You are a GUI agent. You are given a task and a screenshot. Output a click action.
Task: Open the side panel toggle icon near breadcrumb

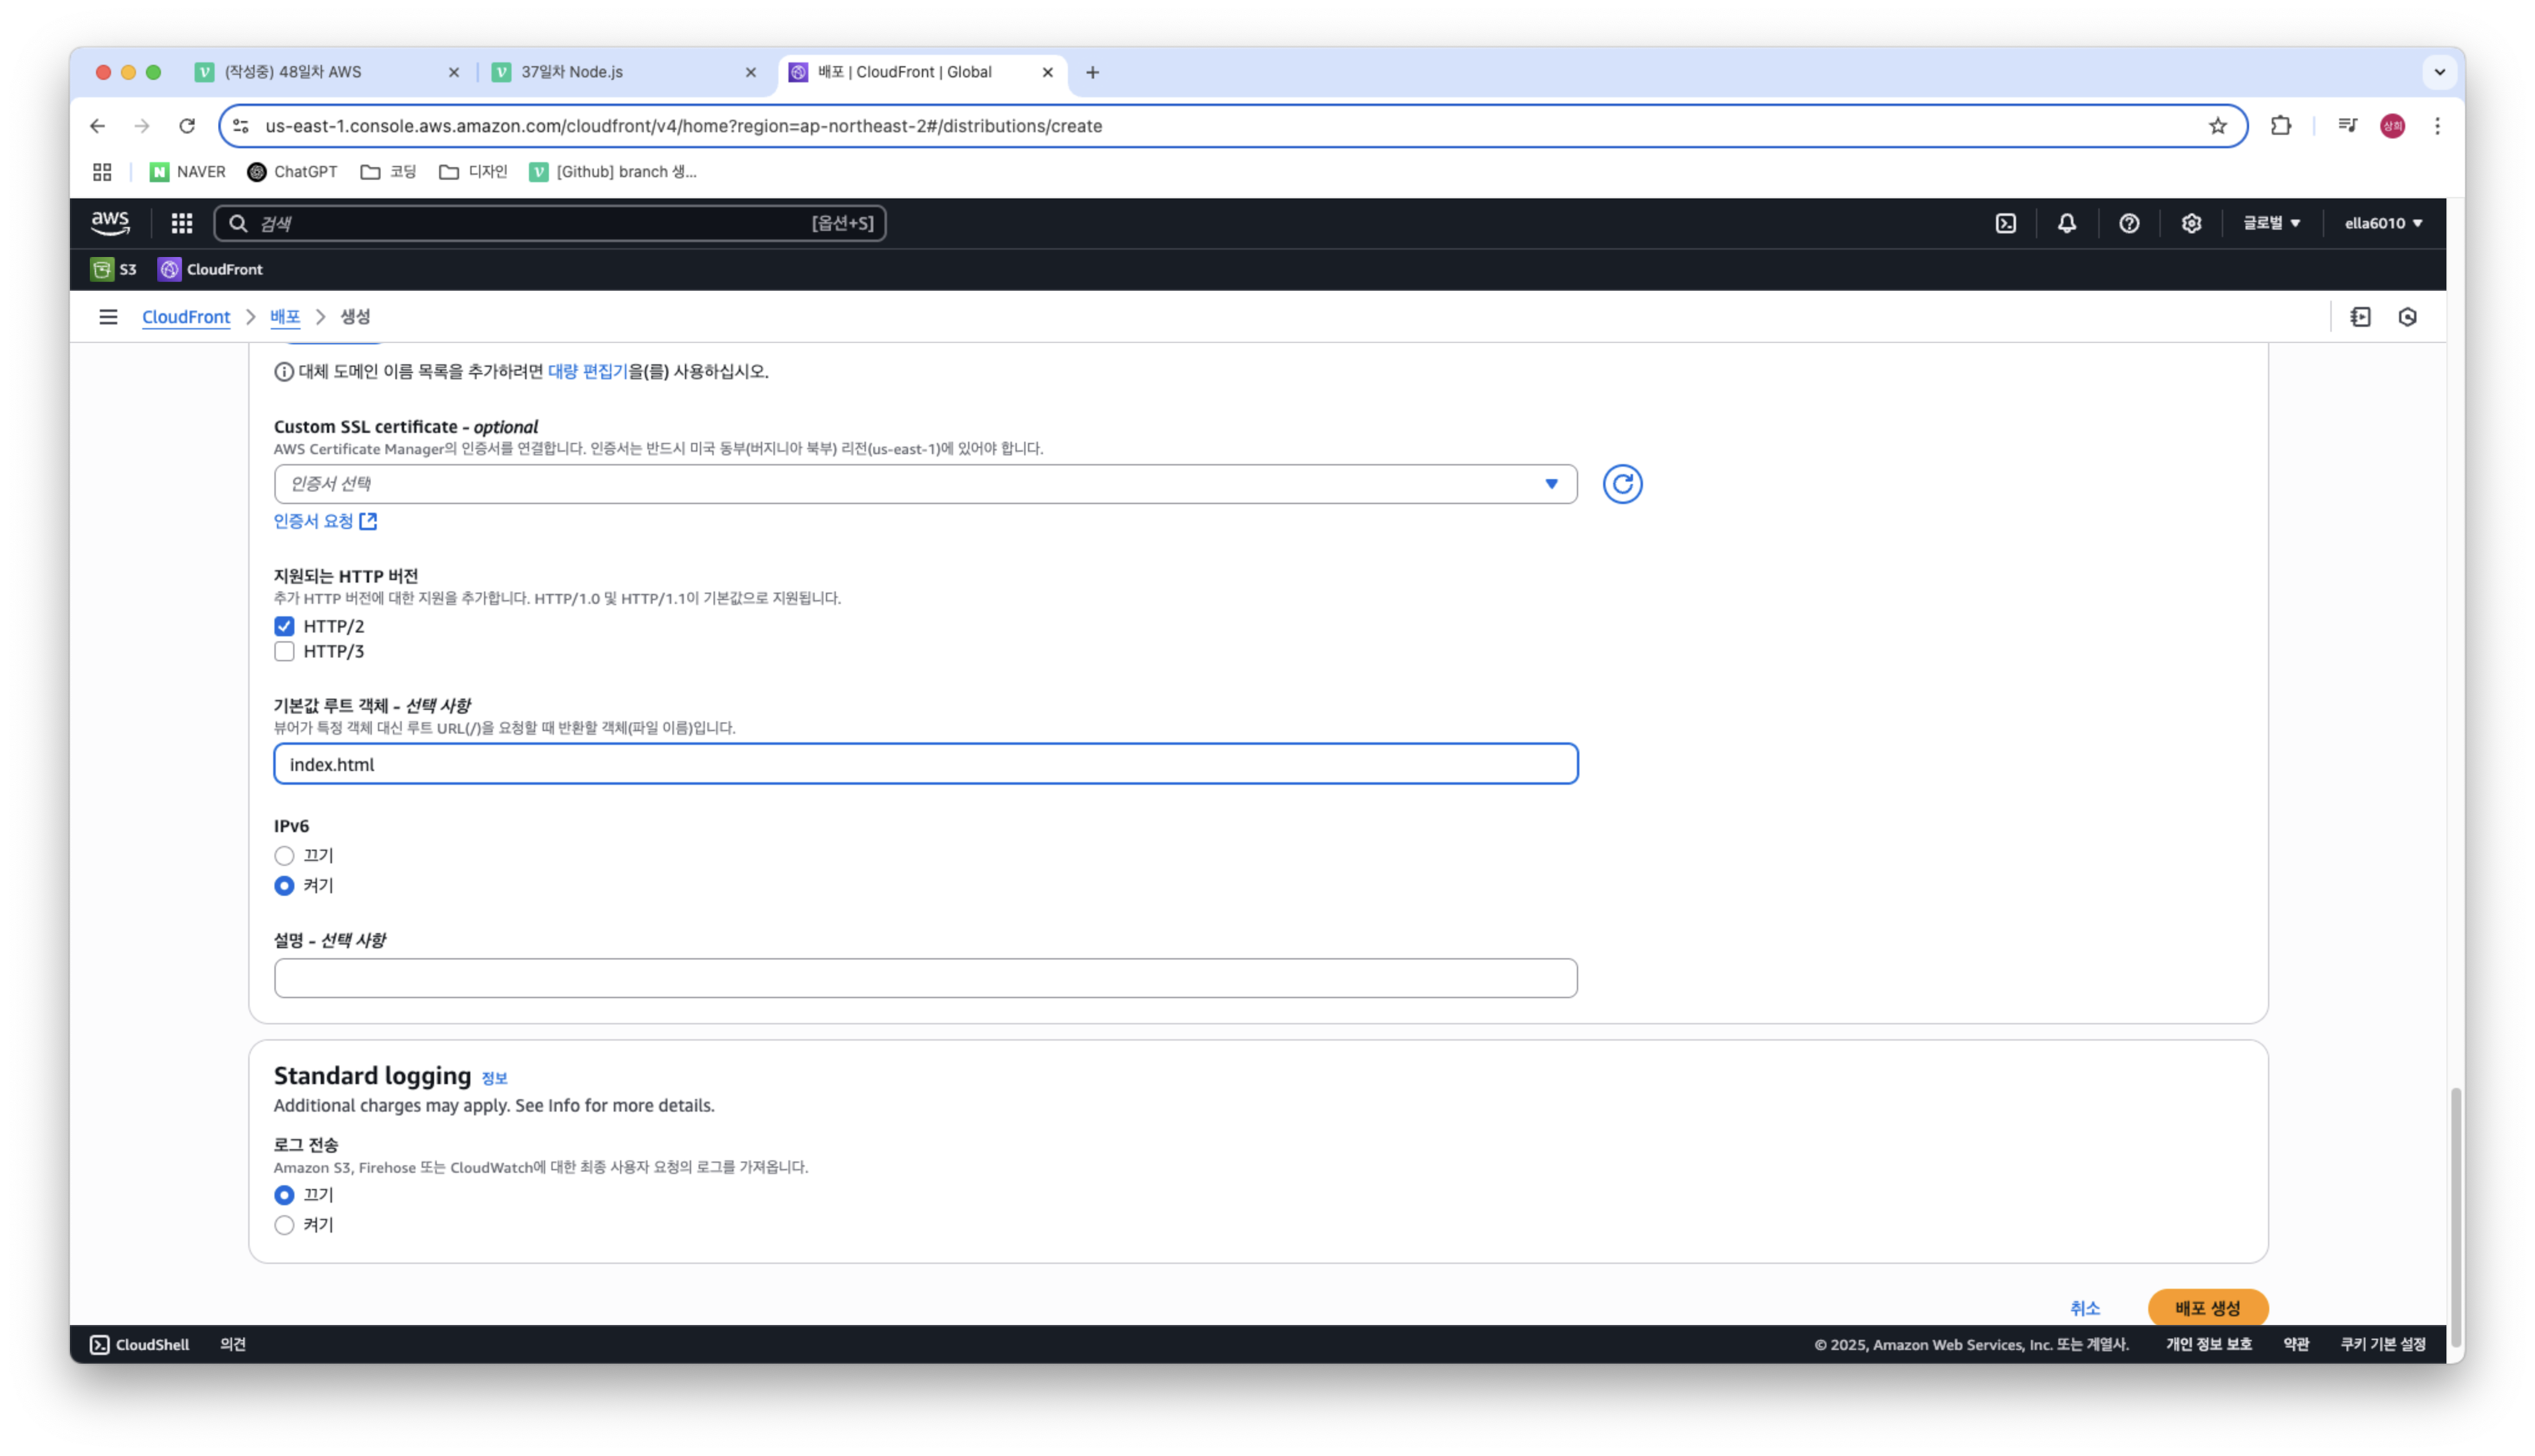click(2359, 317)
